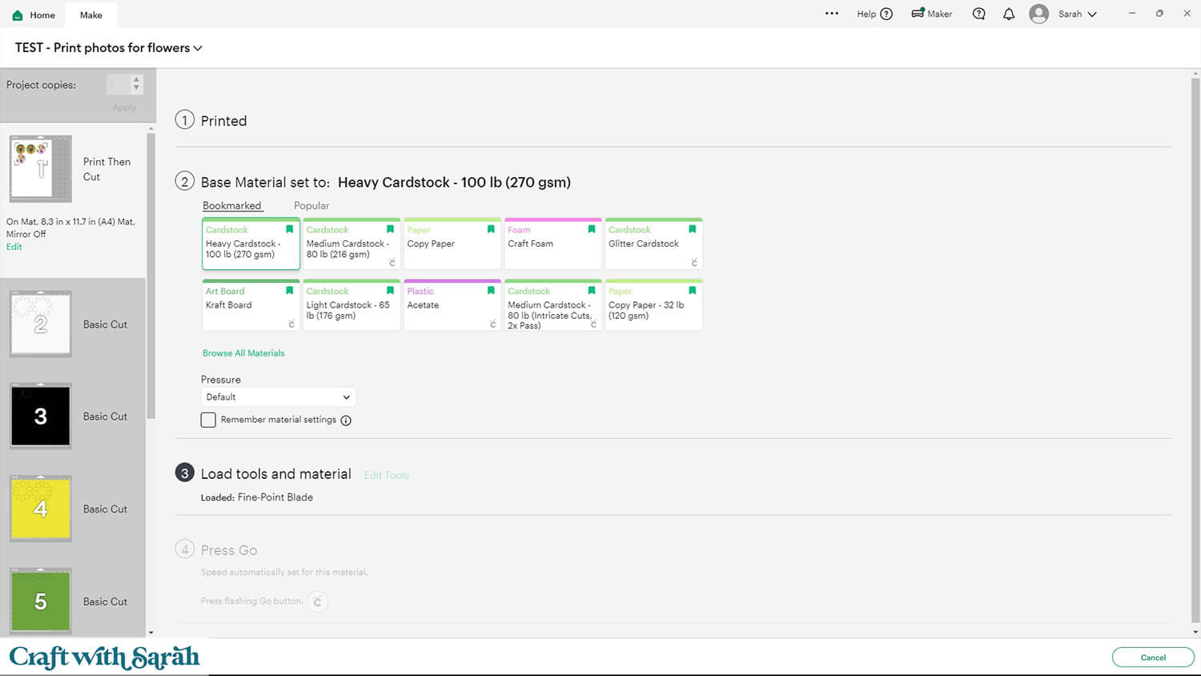This screenshot has height=676, width=1201.
Task: Choose Medium Cardstock 80 lb (216 gsm) card
Action: click(x=351, y=243)
